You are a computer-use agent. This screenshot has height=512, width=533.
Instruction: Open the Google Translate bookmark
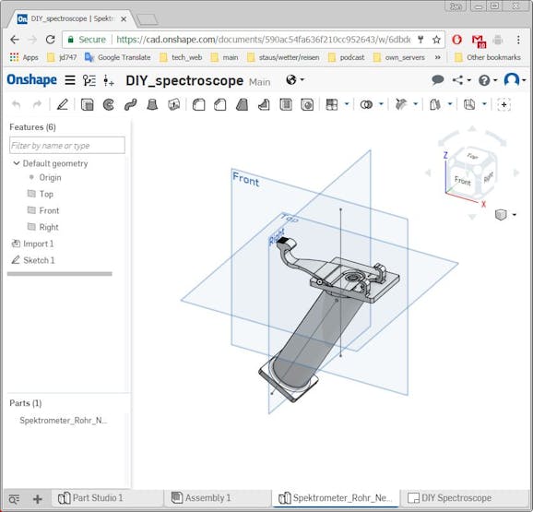click(x=118, y=57)
